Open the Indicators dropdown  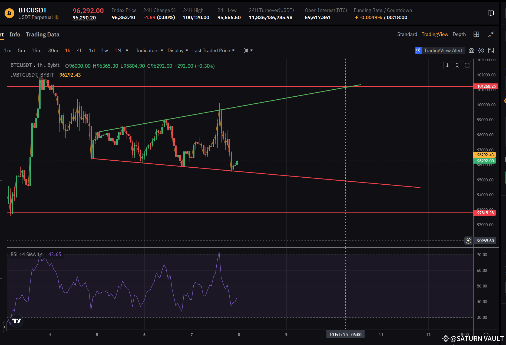point(150,50)
